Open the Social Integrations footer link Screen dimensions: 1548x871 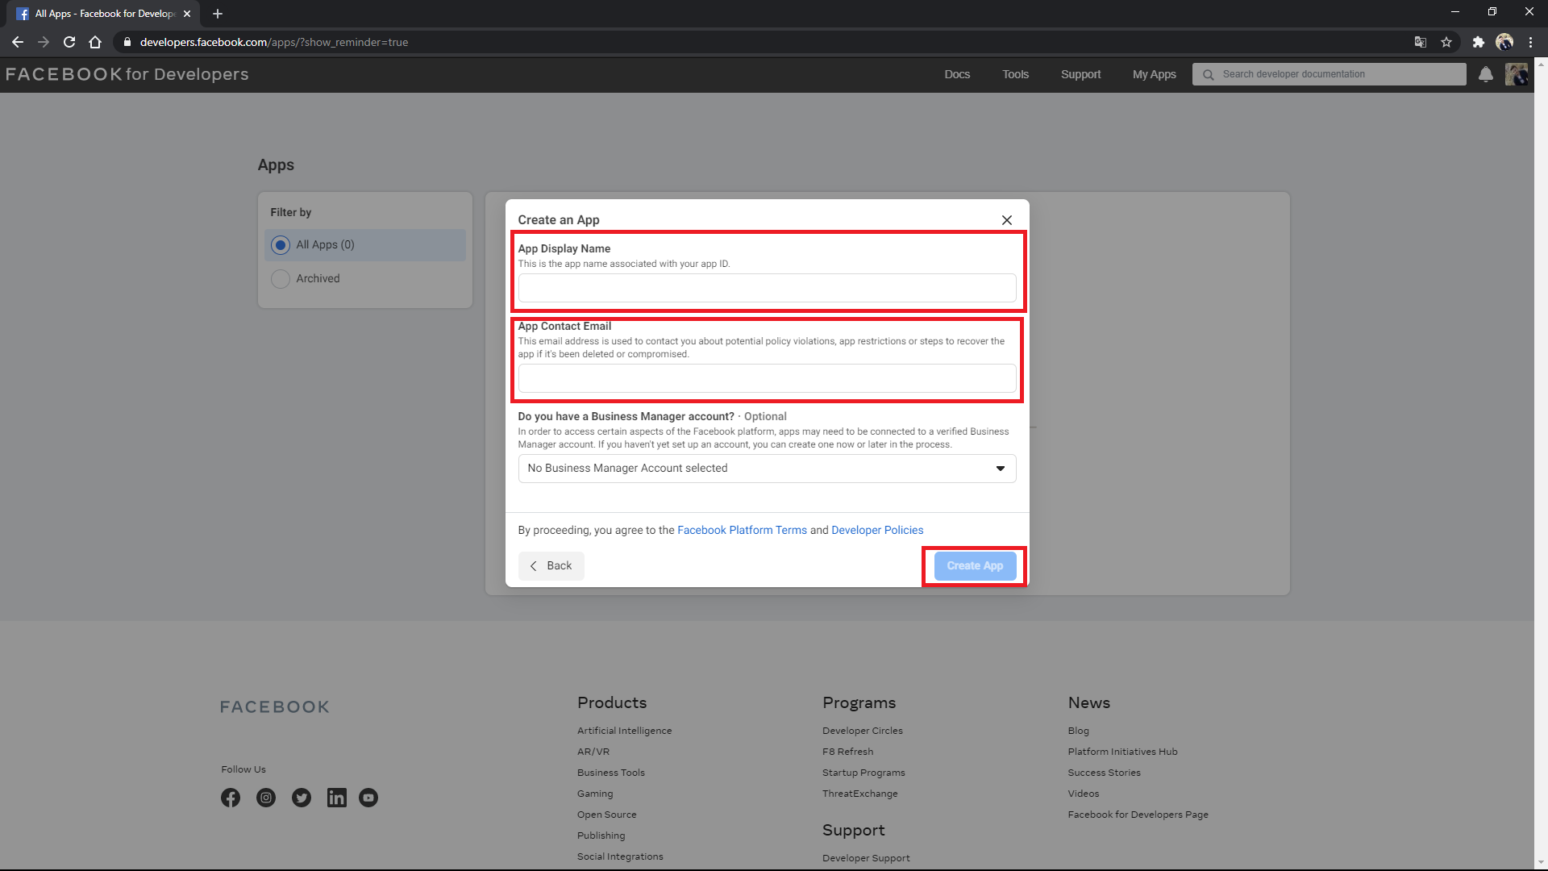pyautogui.click(x=620, y=856)
